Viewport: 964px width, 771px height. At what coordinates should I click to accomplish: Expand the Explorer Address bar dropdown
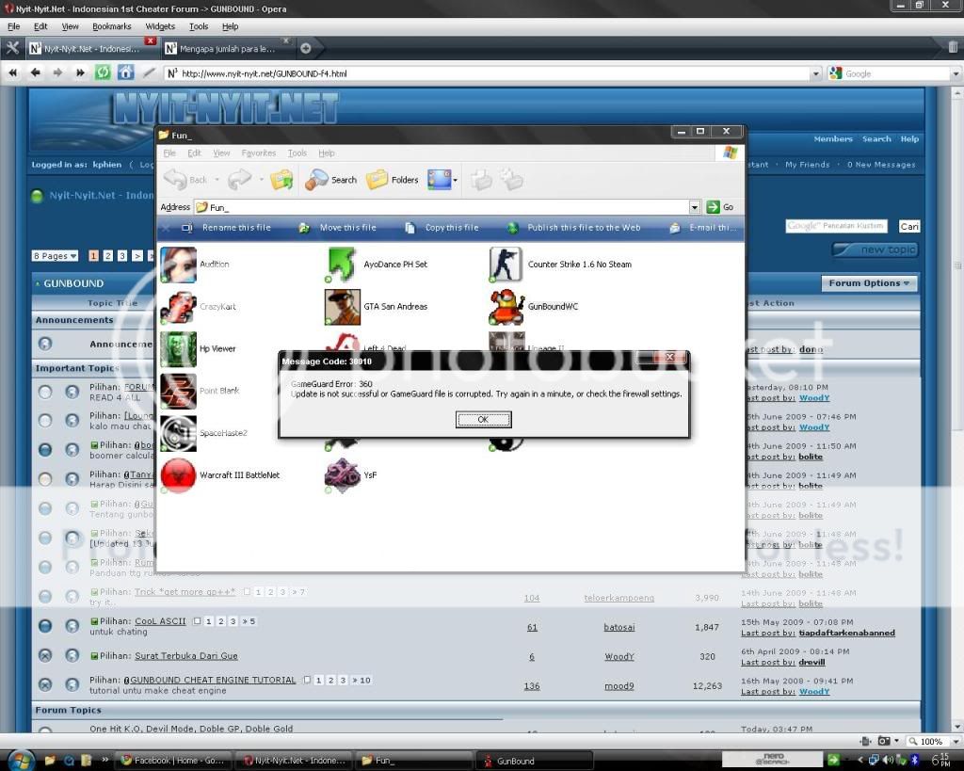click(x=694, y=207)
